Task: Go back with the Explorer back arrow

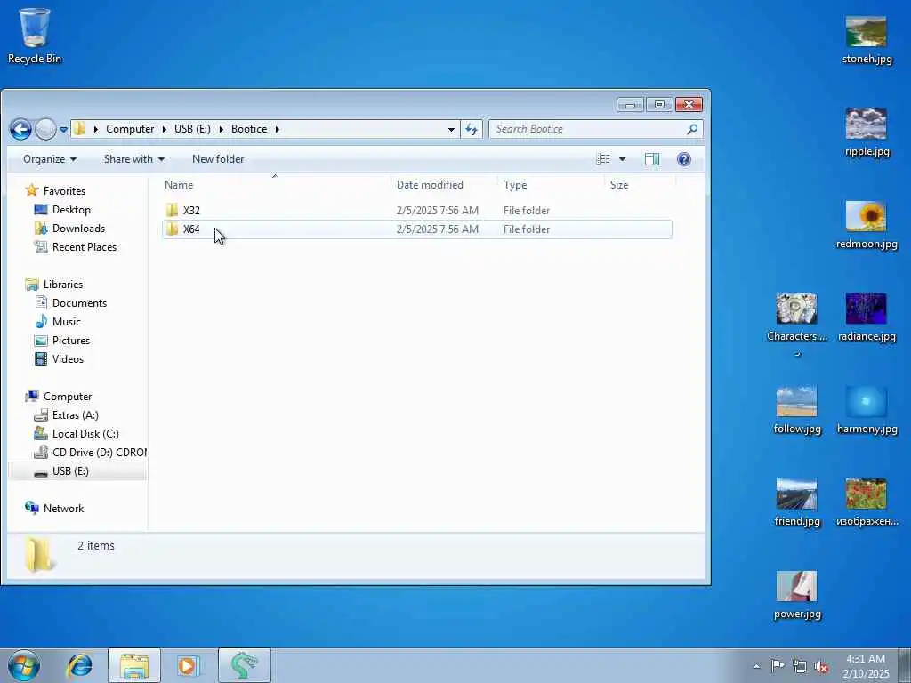Action: coord(20,129)
